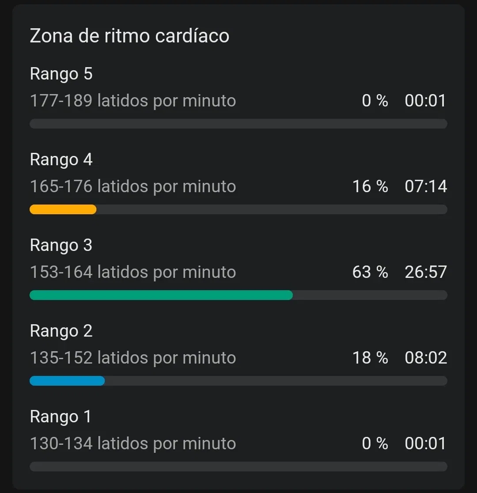Click the 130-134 latidos por minuto text

[132, 444]
